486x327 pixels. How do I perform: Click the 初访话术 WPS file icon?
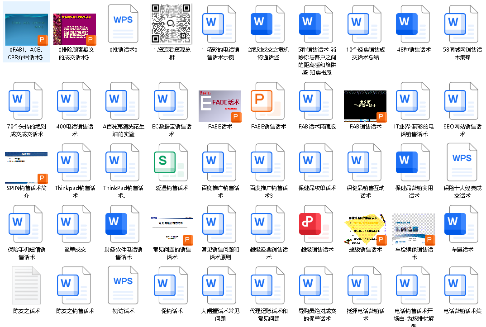click(123, 285)
